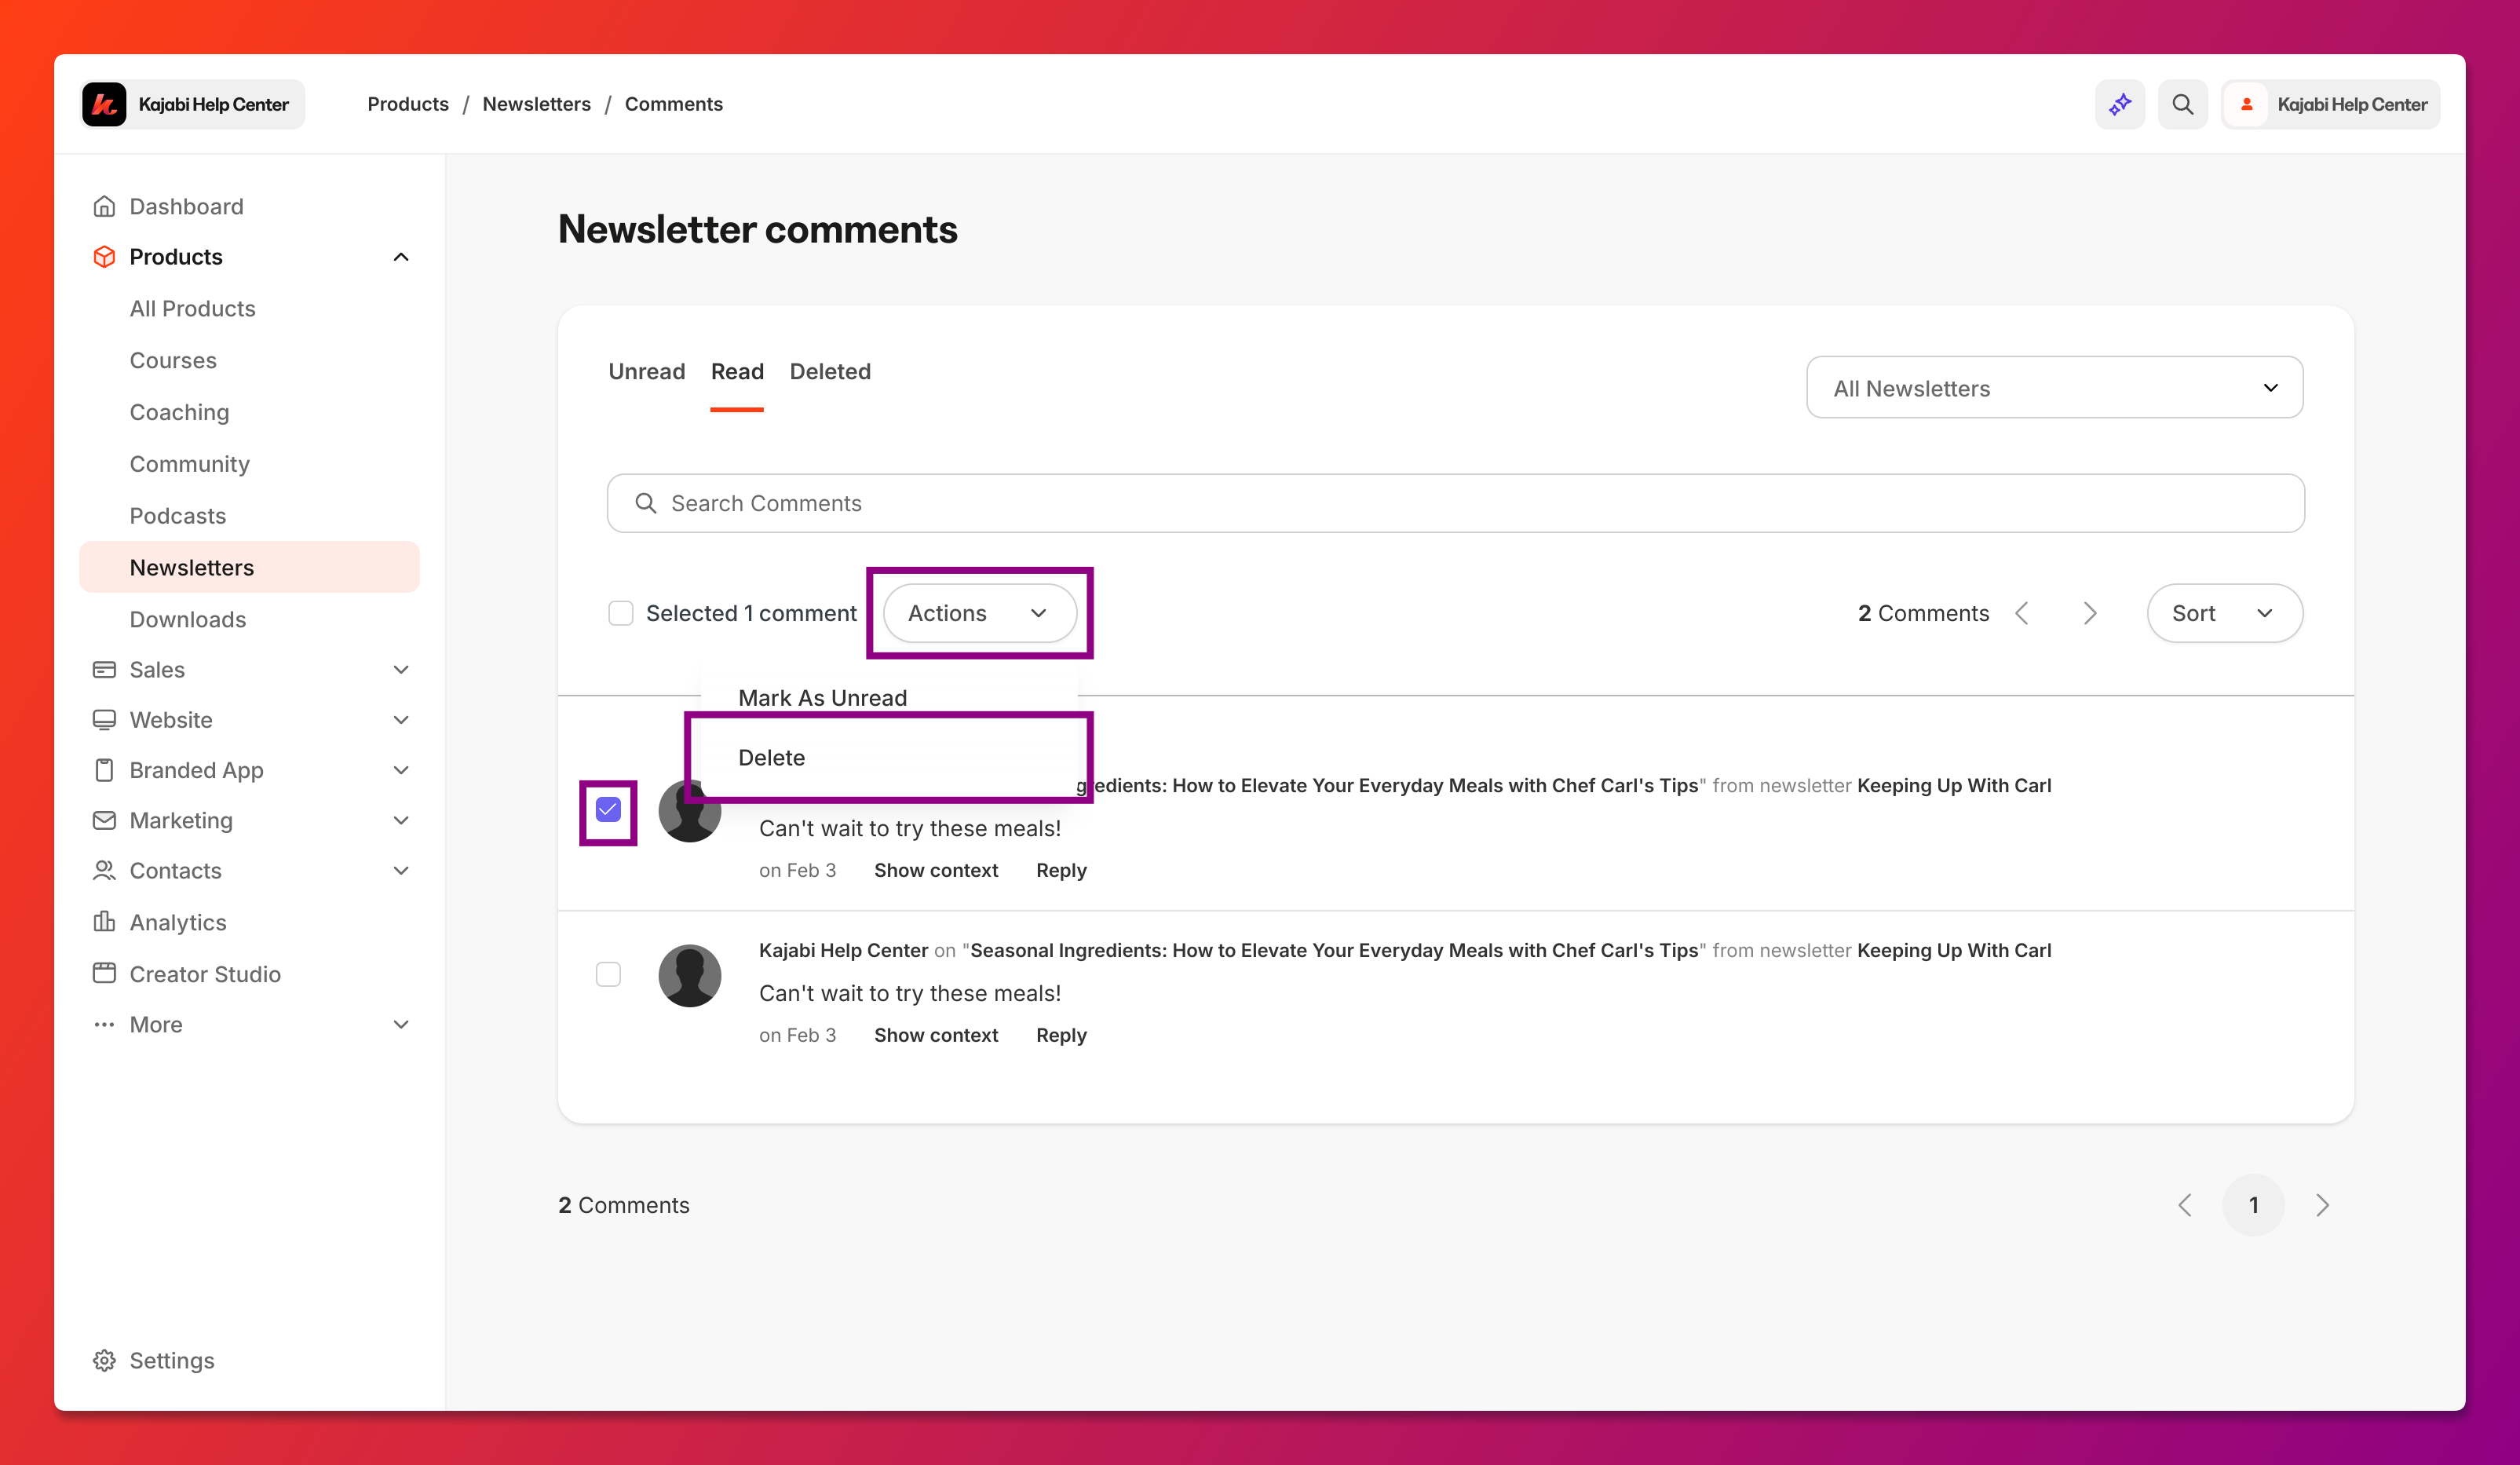Open Podcasts in the sidebar

click(178, 516)
